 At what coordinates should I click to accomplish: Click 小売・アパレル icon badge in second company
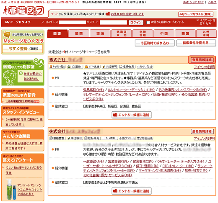tap(127, 138)
